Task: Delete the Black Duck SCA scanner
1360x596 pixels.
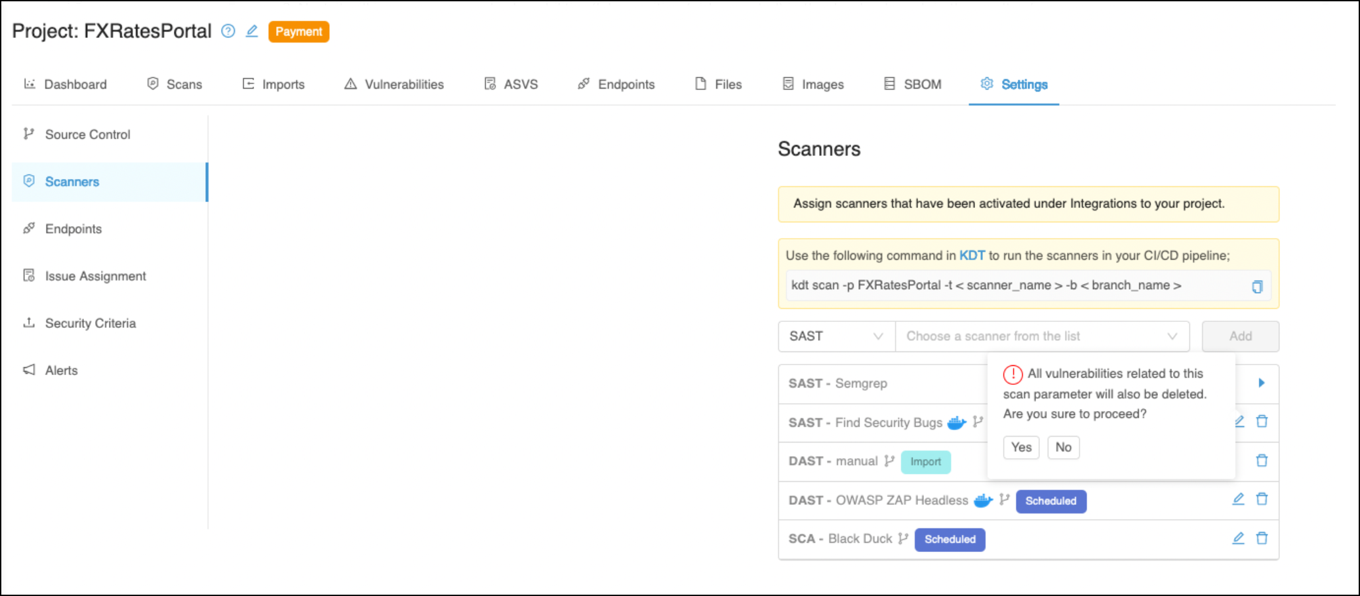Action: pyautogui.click(x=1262, y=539)
